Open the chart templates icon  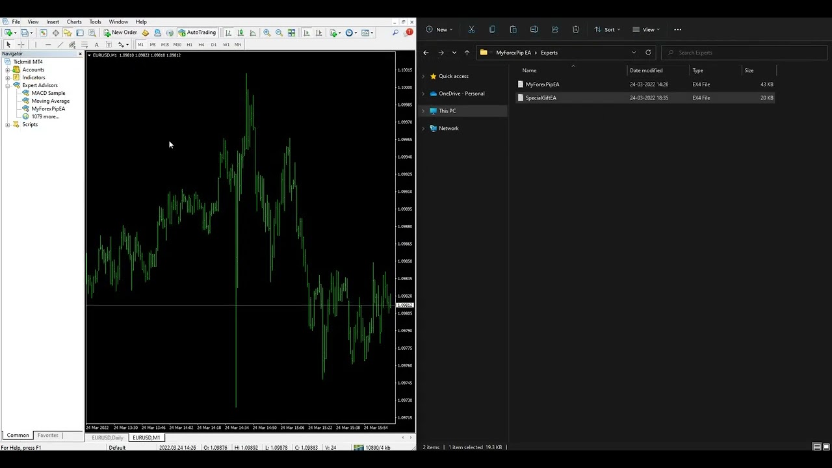coord(365,32)
